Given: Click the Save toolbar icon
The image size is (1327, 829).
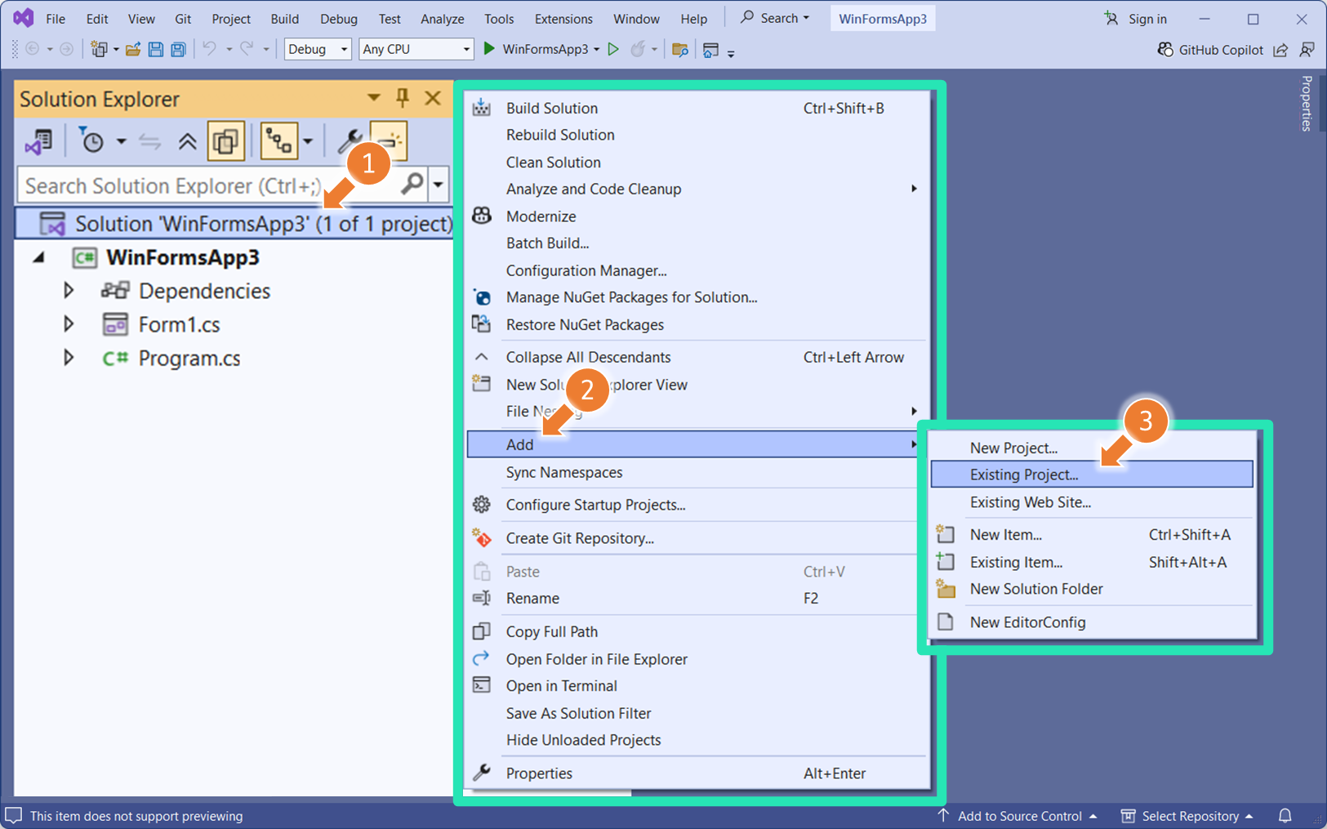Looking at the screenshot, I should (x=155, y=50).
